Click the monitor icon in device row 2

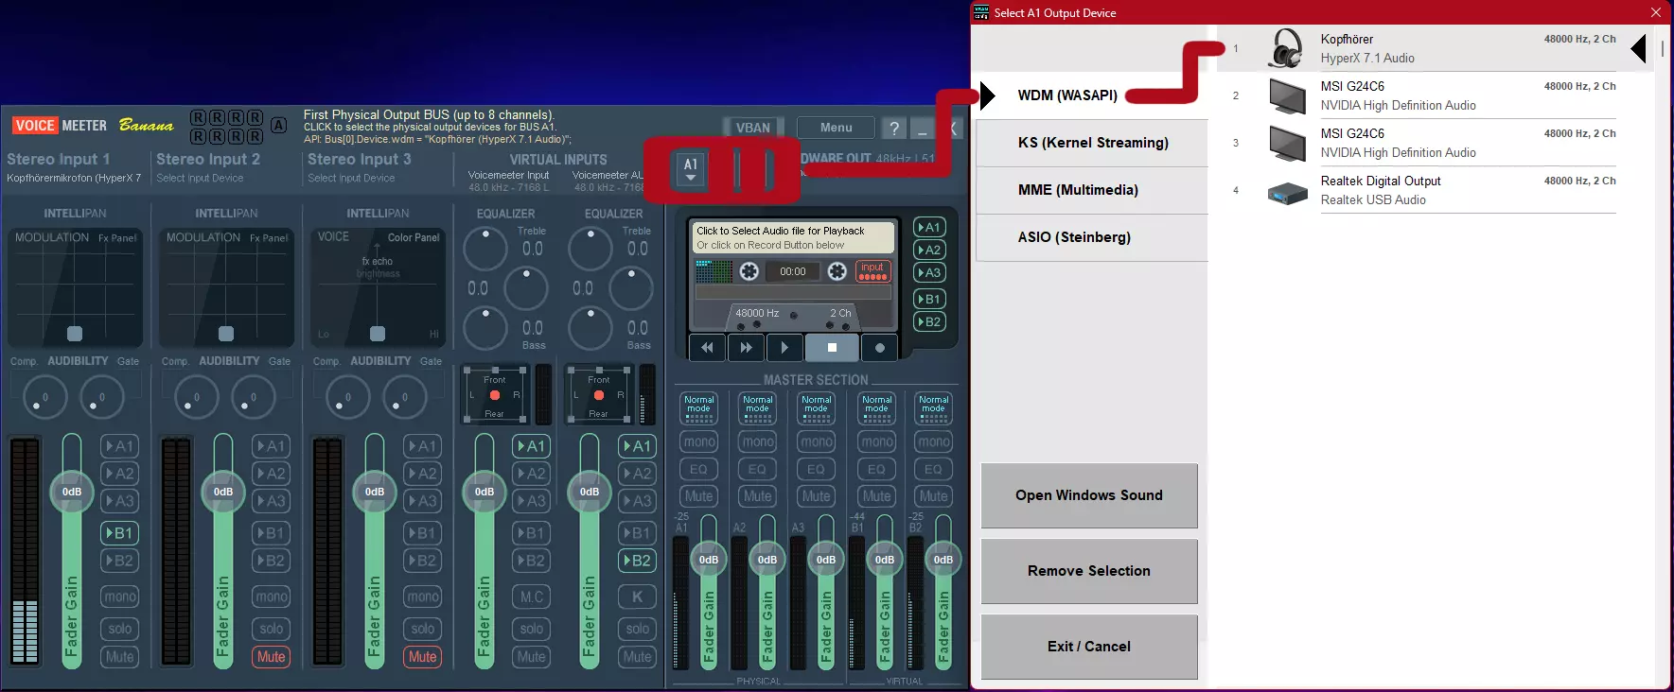click(1287, 95)
